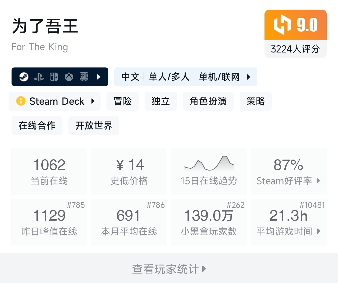
Task: Select the 角色扮演 tag
Action: click(x=208, y=101)
